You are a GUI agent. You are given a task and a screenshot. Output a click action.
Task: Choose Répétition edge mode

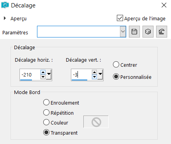coord(46,112)
